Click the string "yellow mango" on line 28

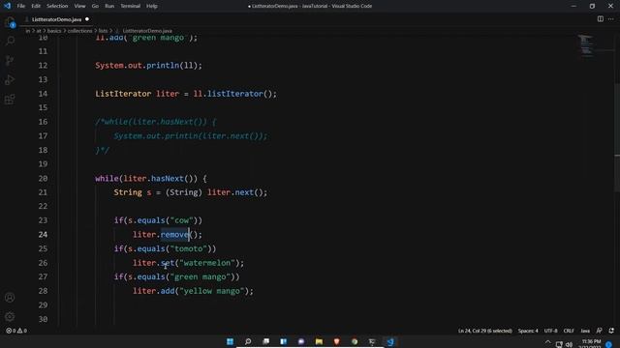click(212, 291)
